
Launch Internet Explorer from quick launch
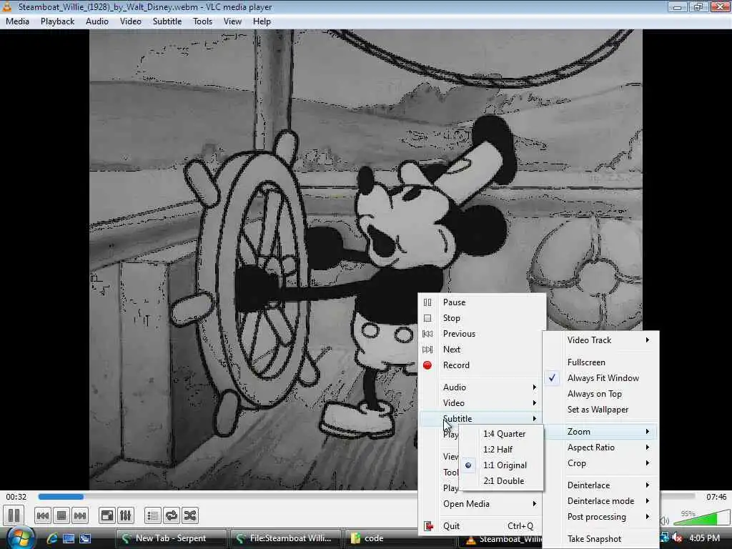(51, 538)
